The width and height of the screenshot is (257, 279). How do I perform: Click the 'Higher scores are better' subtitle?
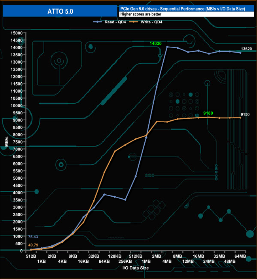click(141, 14)
